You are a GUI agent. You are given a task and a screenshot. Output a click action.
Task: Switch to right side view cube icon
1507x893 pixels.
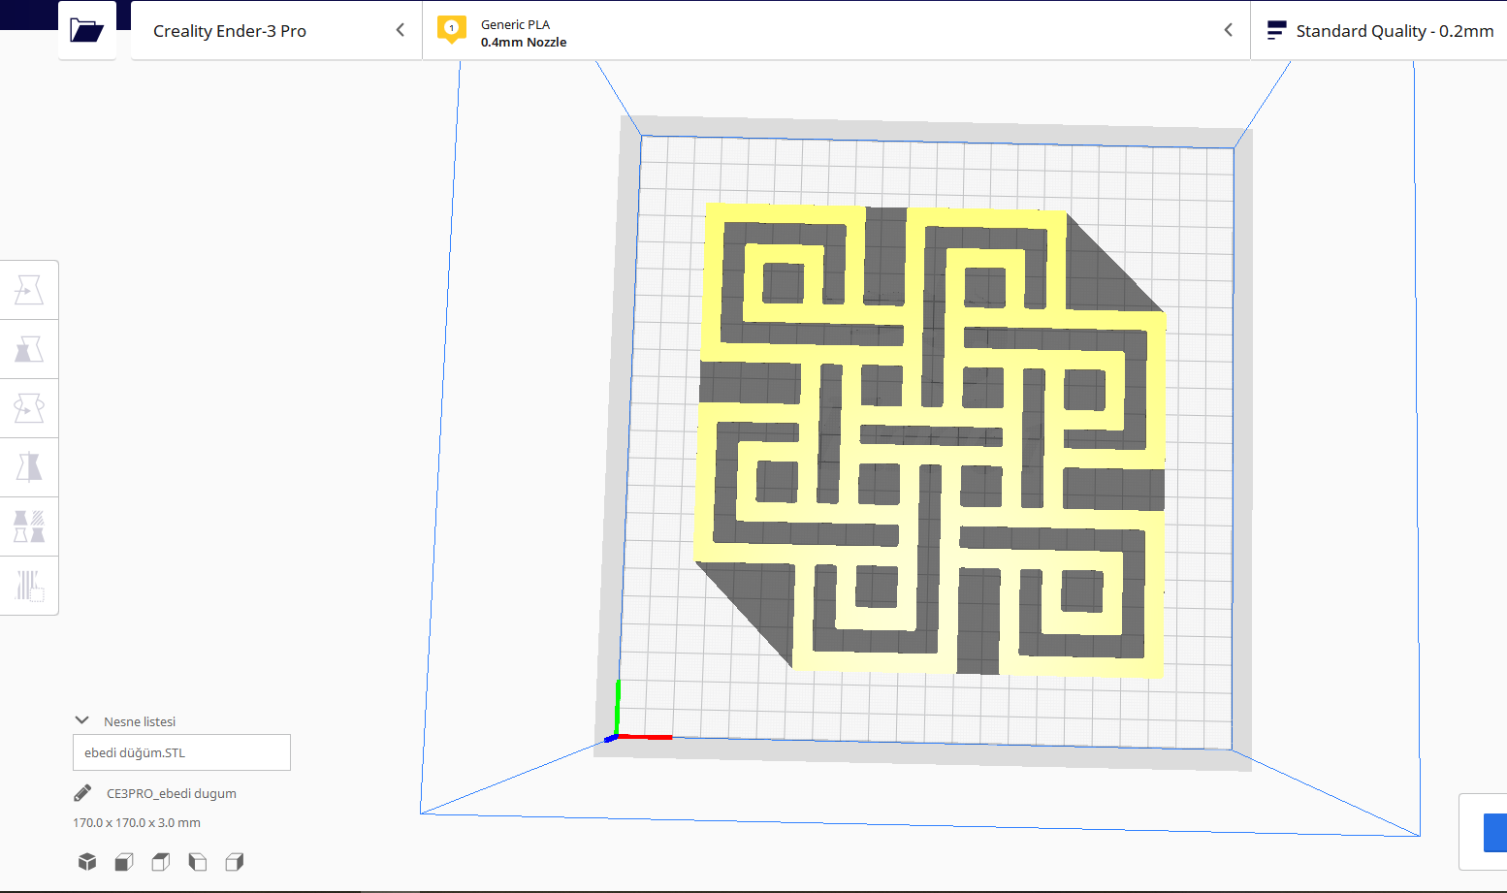coord(235,862)
